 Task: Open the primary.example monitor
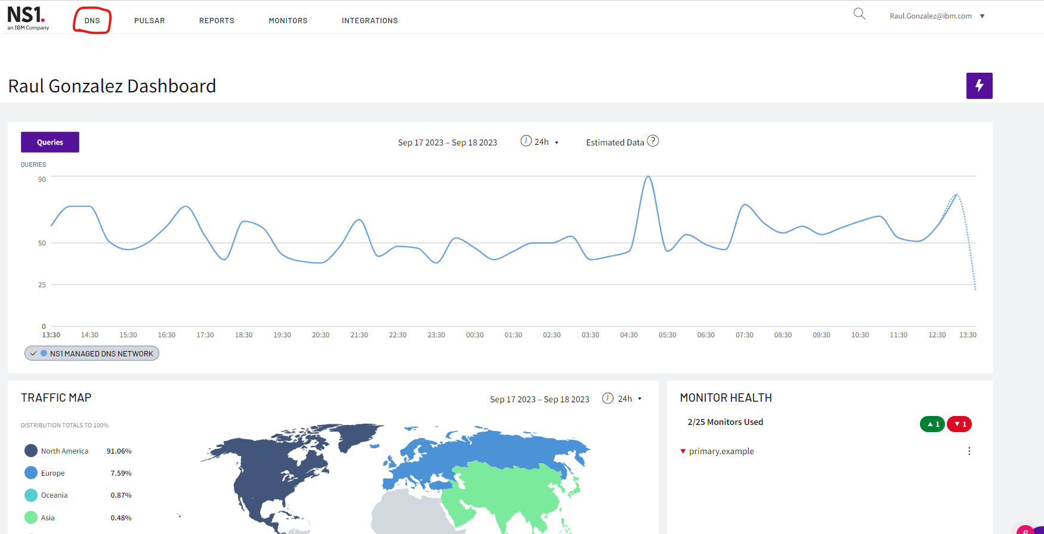pos(721,451)
